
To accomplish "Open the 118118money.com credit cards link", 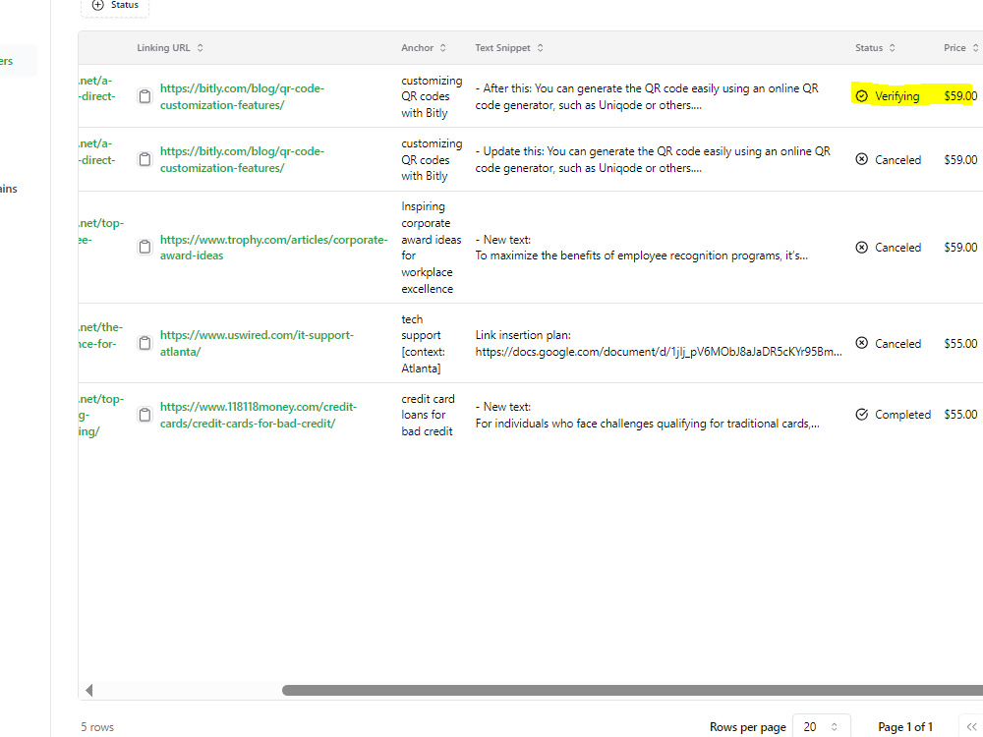I will [259, 415].
